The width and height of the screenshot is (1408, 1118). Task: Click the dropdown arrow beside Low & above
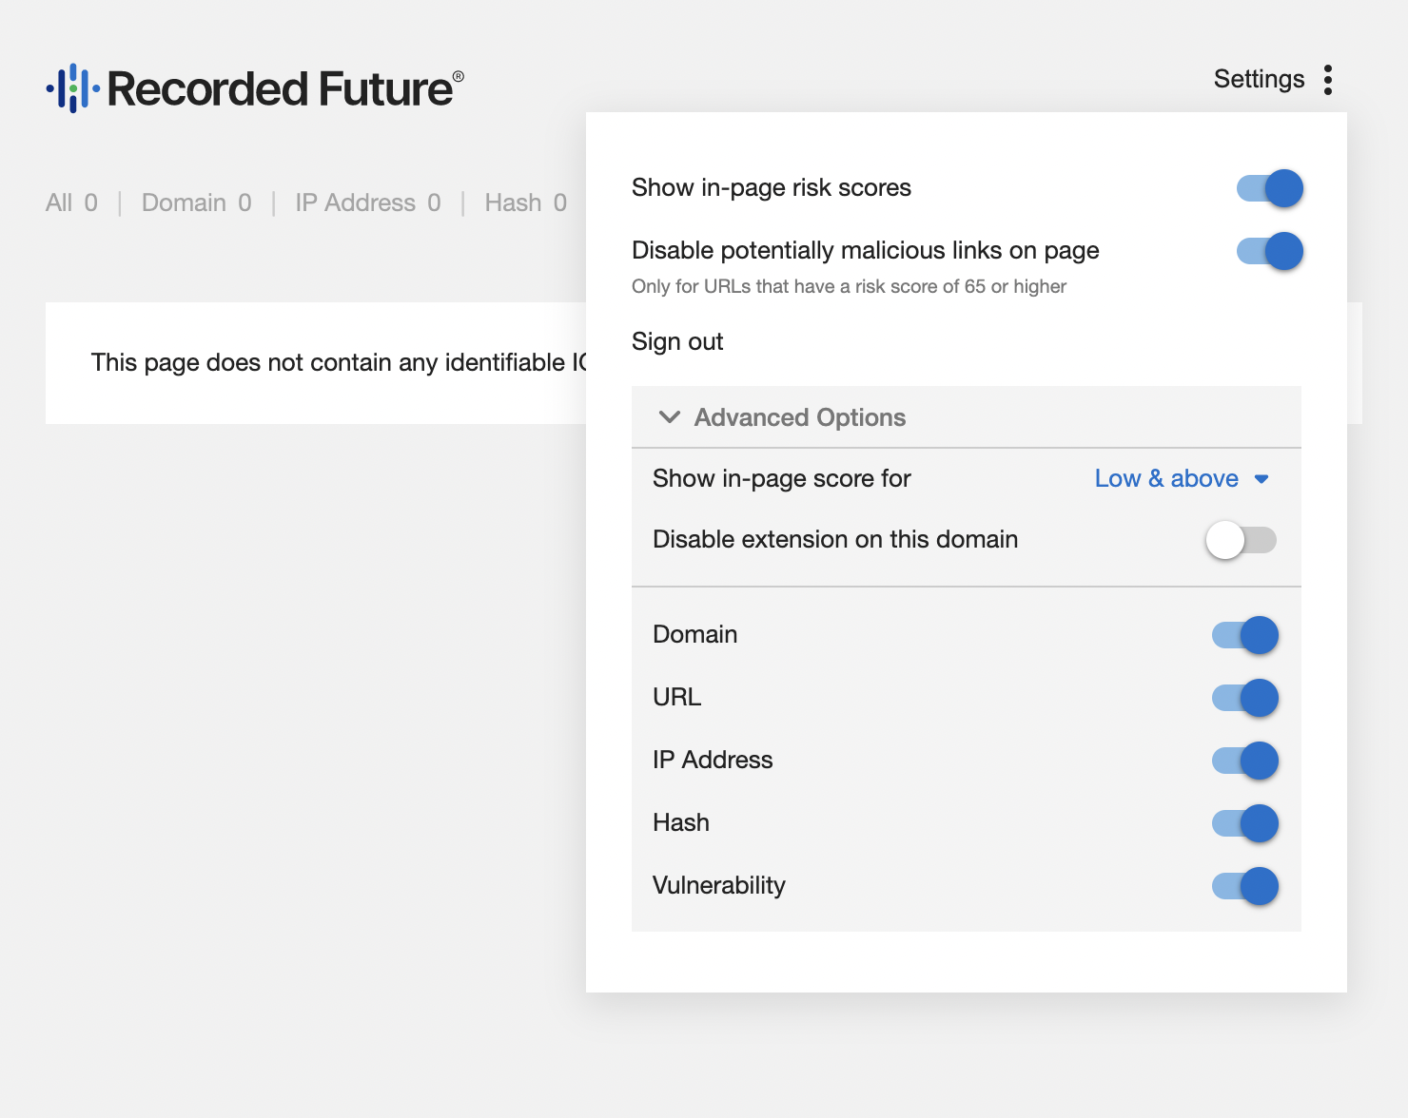(x=1261, y=479)
